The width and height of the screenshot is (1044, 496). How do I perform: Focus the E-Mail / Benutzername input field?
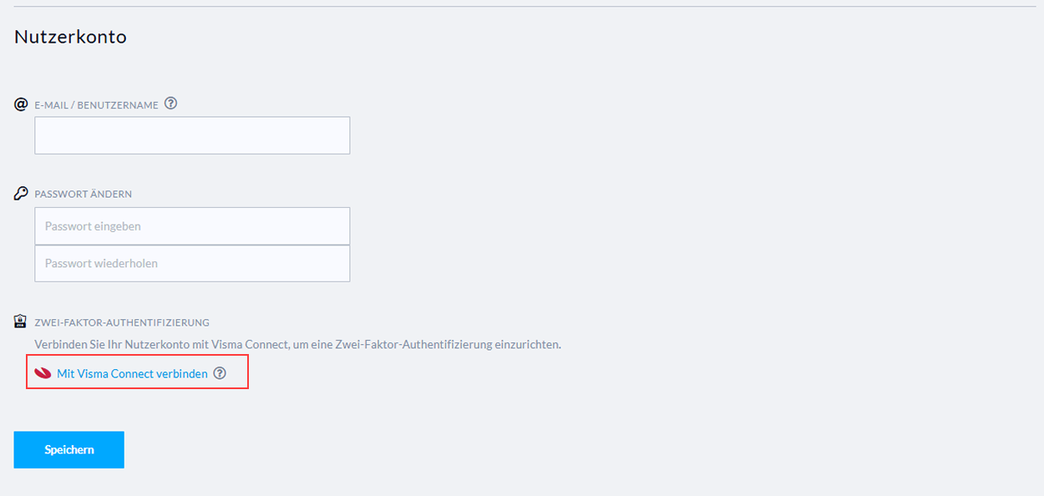192,135
